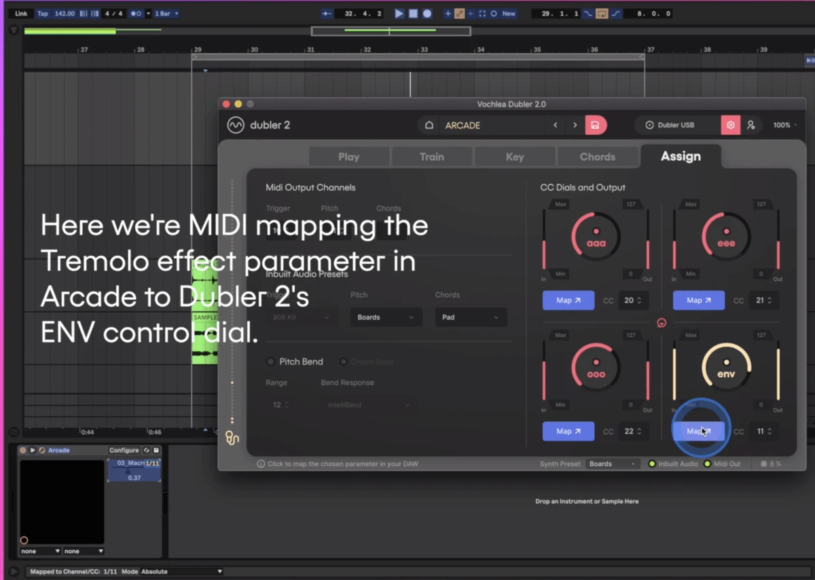Viewport: 815px width, 580px height.
Task: Toggle the Arcade device activator
Action: (x=22, y=450)
